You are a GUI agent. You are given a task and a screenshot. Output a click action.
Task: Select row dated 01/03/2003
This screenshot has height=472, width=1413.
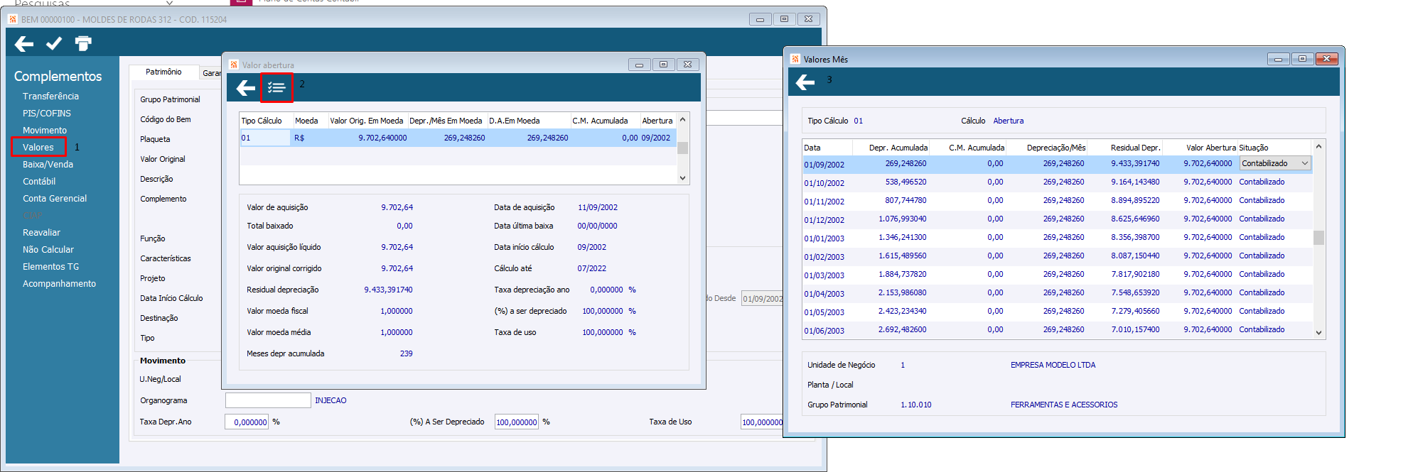(1058, 275)
